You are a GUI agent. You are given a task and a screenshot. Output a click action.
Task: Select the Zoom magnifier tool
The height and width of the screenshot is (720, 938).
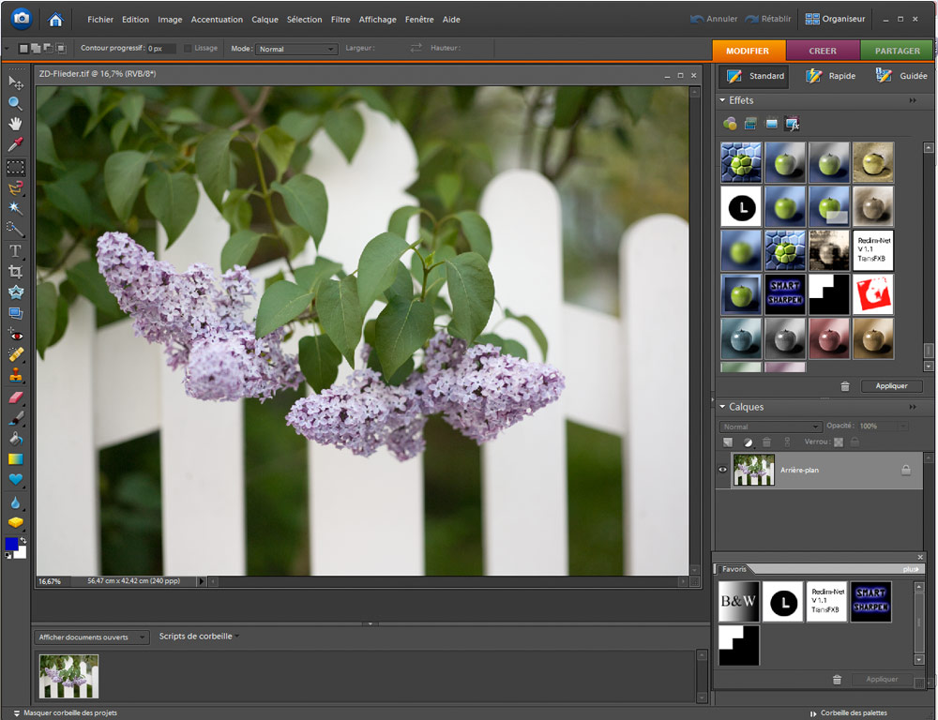click(x=15, y=103)
